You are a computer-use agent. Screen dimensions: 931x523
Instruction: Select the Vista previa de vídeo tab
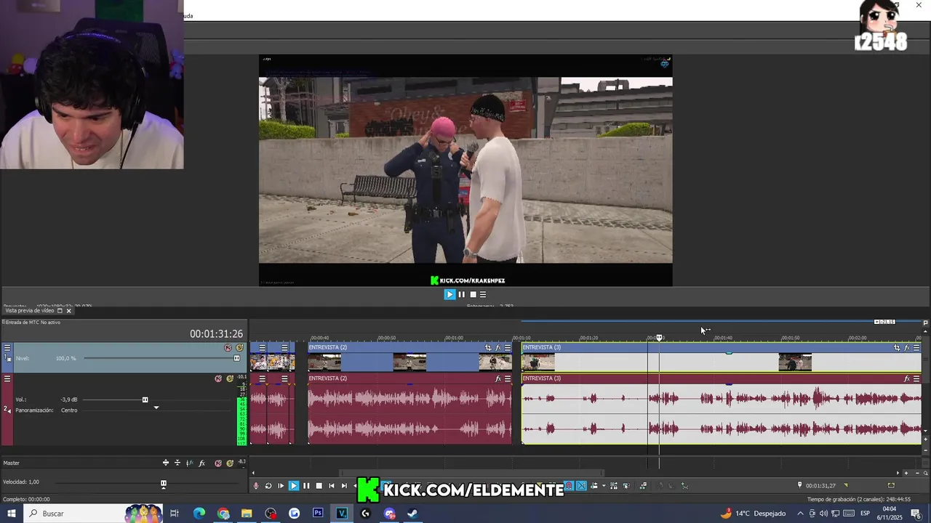[30, 311]
